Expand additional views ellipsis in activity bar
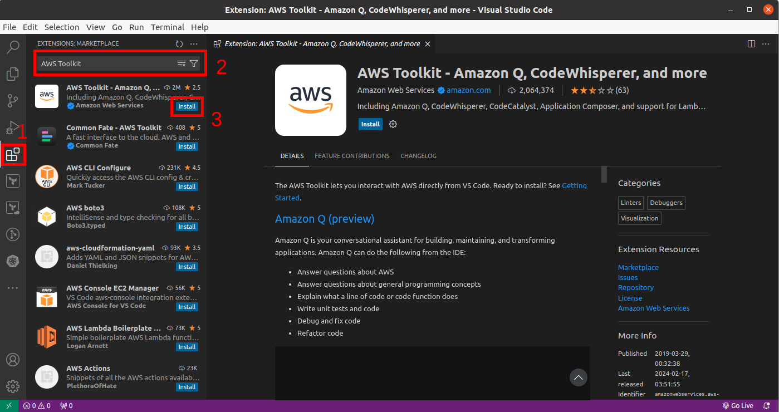779x412 pixels. tap(13, 288)
